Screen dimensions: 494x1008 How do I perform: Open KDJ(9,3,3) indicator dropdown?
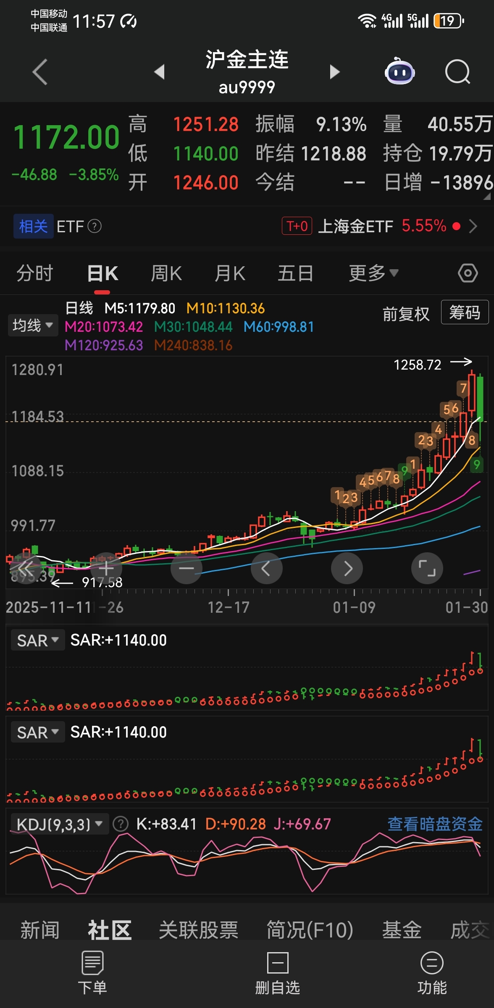point(60,824)
